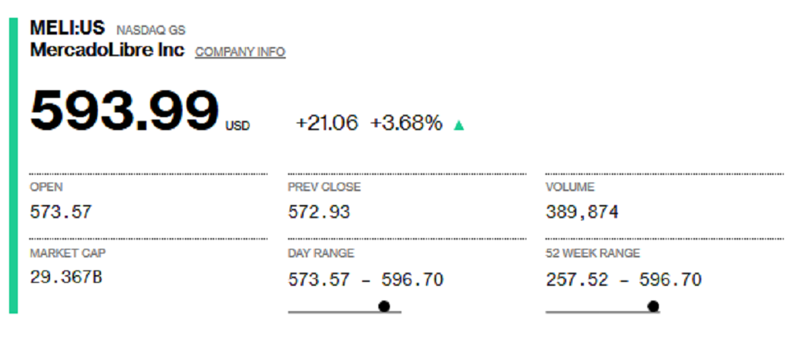789x339 pixels.
Task: Open the COMPANY INFO link
Action: click(x=240, y=52)
